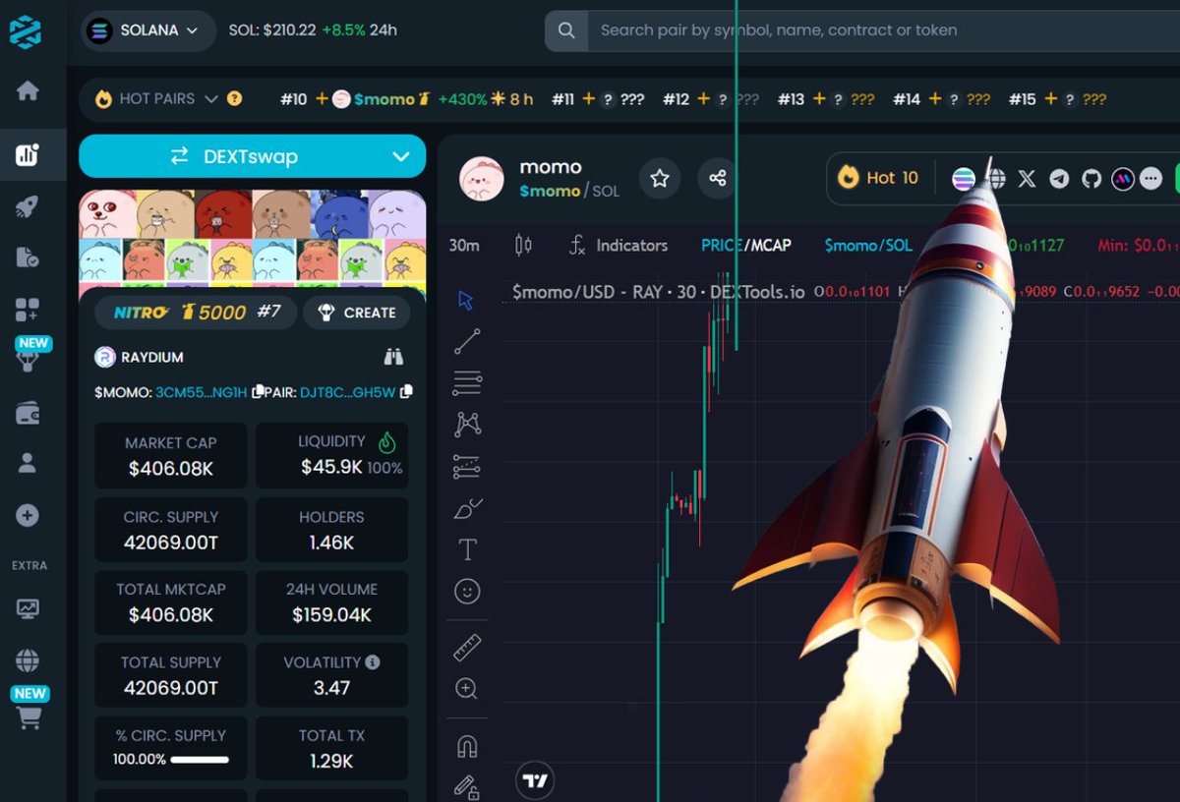Open the shopping cart sidebar icon
Image resolution: width=1180 pixels, height=802 pixels.
click(x=29, y=718)
